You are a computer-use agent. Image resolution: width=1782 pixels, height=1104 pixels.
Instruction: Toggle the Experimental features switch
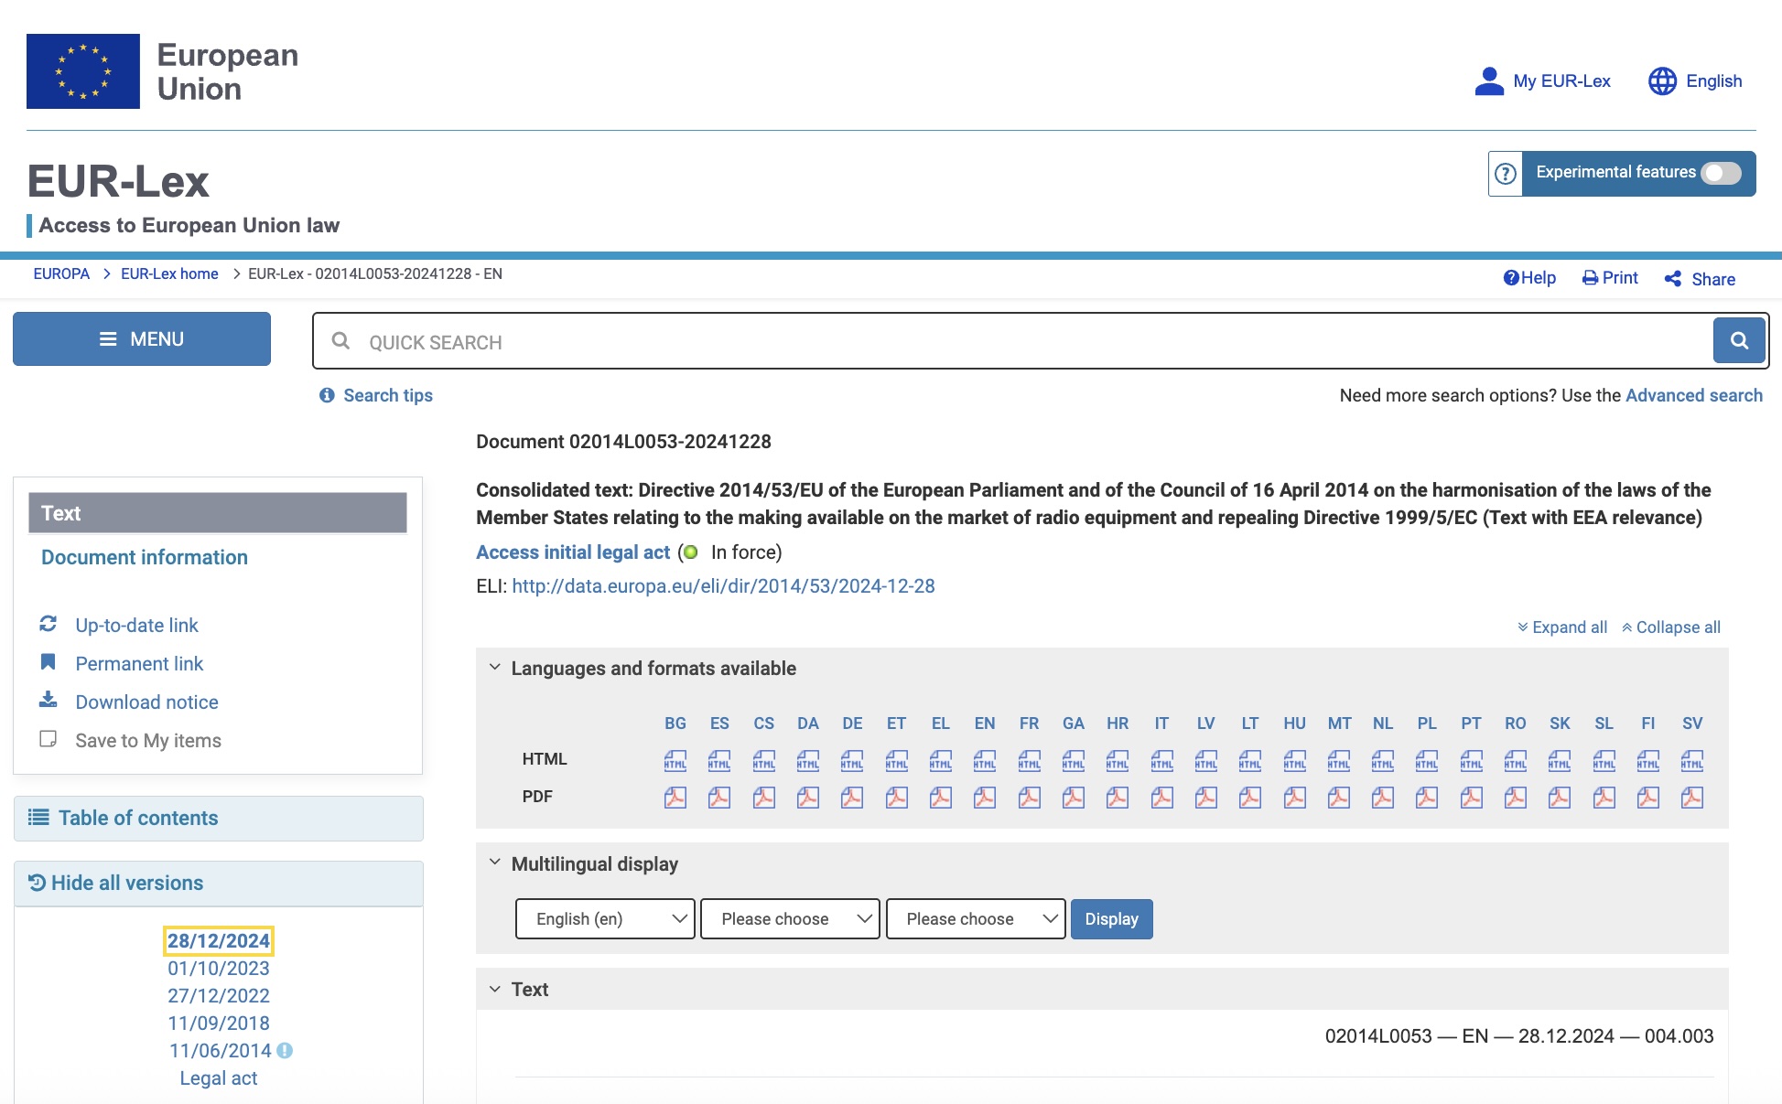tap(1721, 174)
